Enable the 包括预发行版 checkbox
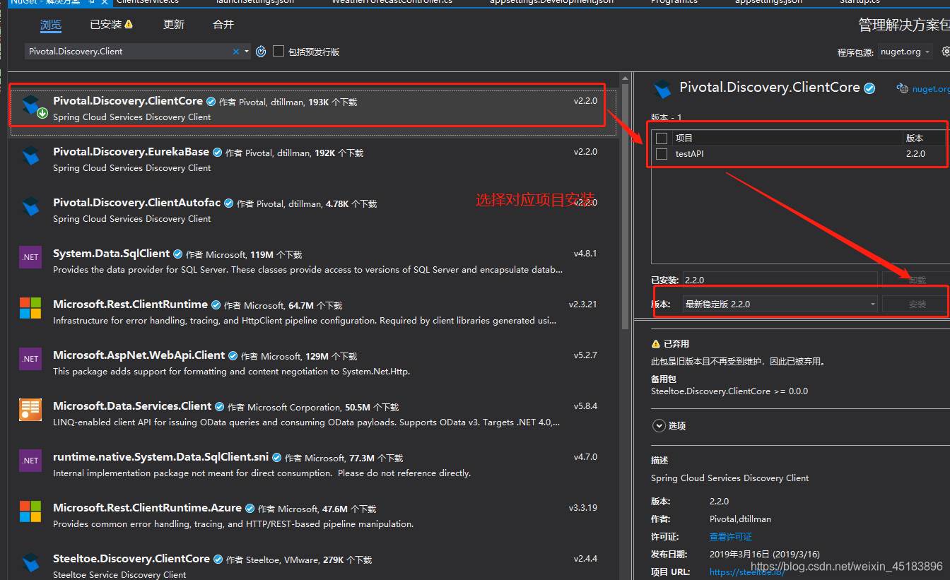Image resolution: width=950 pixels, height=580 pixels. (278, 51)
